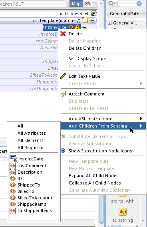Open the Add XSL Instruction submenu arrow
The width and height of the screenshot is (147, 227).
coord(141,119)
